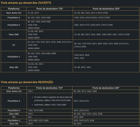Click Xbox ONE TCP line '53, 80, 443, 3074'
This screenshot has height=127, width=140.
tap(35, 31)
